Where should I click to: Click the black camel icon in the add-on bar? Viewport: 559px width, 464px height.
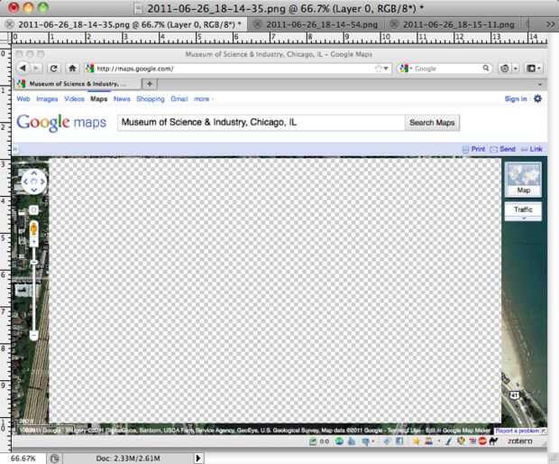click(493, 441)
